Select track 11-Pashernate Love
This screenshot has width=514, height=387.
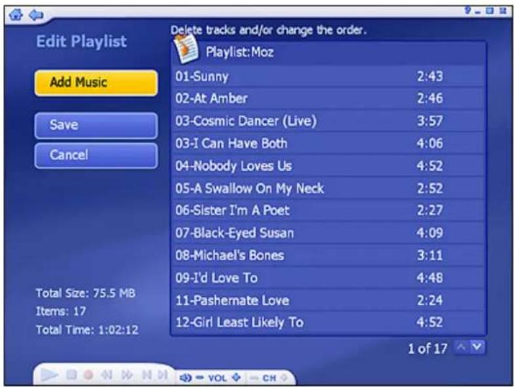pos(328,300)
